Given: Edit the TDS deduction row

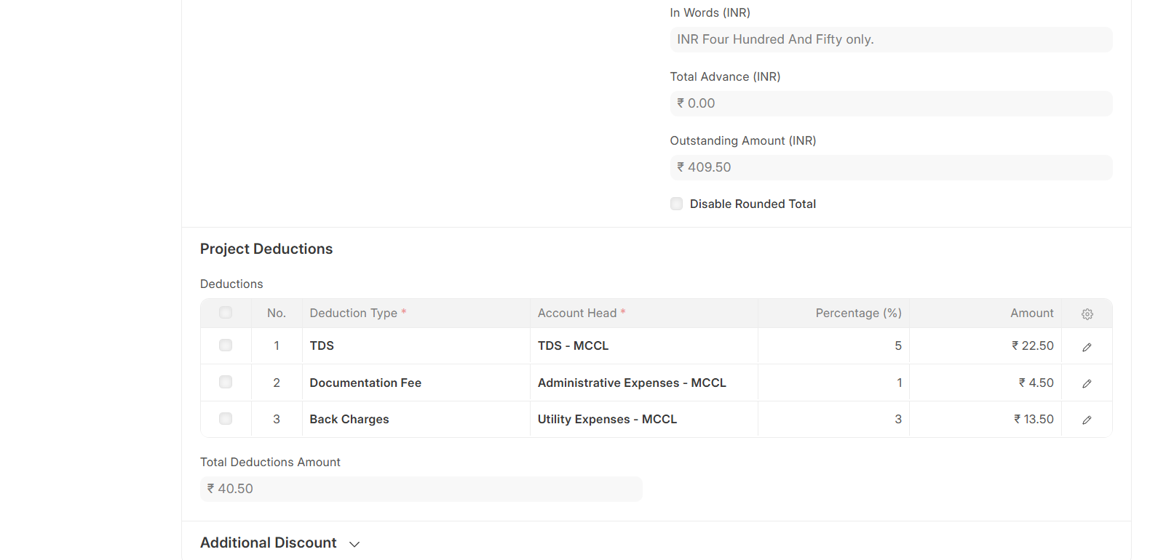Looking at the screenshot, I should point(1087,347).
